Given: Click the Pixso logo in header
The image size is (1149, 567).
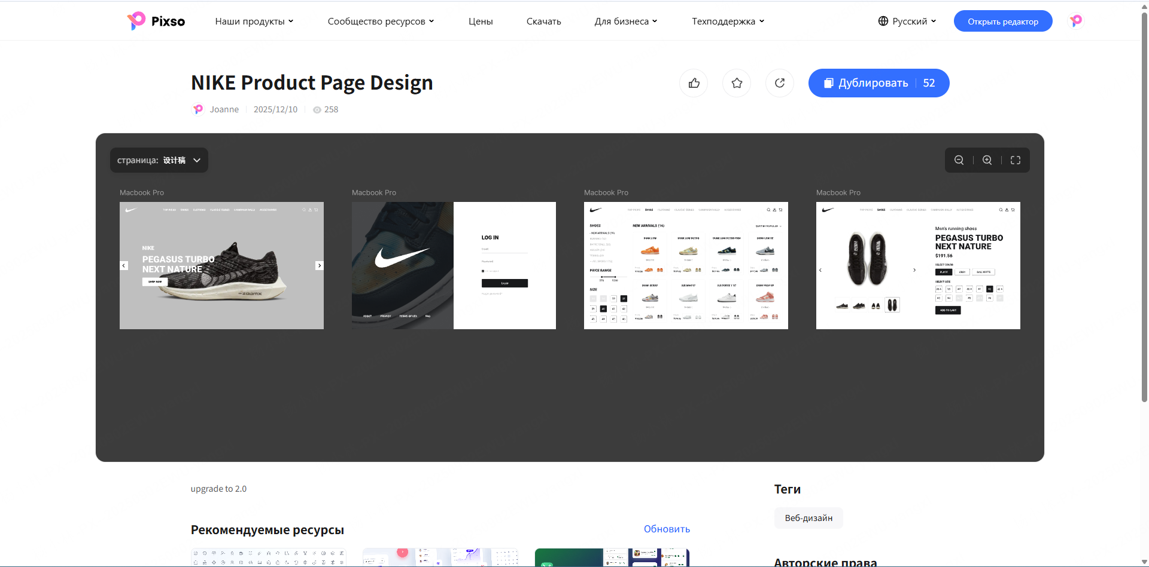Looking at the screenshot, I should coord(156,21).
